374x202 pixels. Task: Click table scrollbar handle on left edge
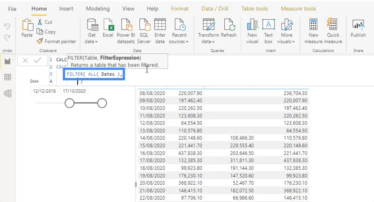point(136,185)
